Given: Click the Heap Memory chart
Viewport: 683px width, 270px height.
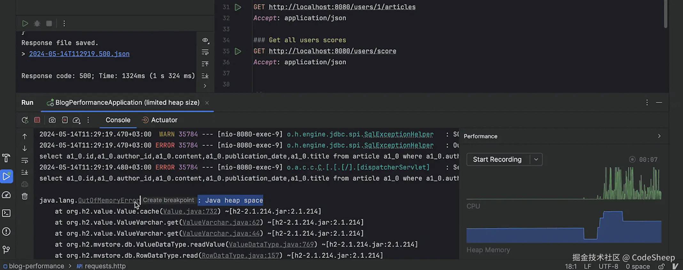Looking at the screenshot, I should 564,227.
